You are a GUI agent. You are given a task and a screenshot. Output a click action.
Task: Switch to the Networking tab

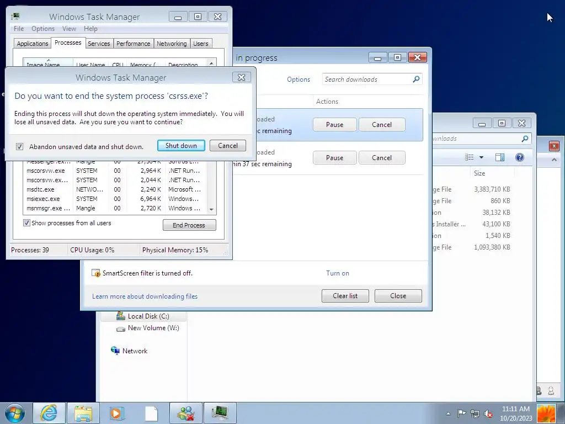pos(172,44)
